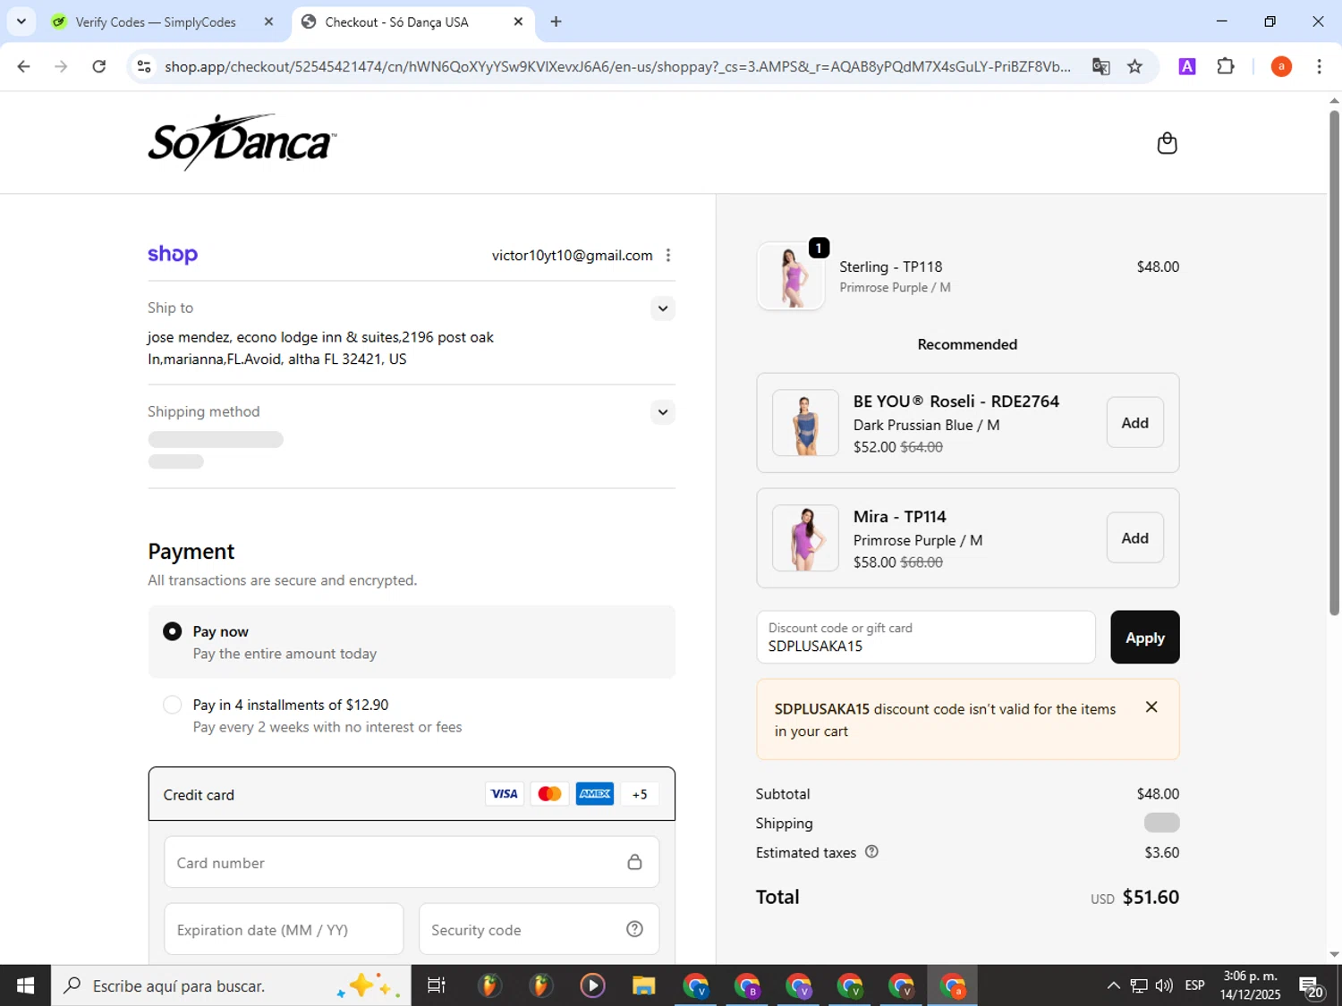Expand the Shipping method section

[x=662, y=412]
